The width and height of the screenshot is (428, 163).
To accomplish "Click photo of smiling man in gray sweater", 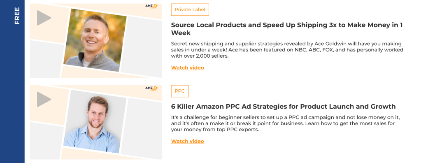I will [95, 40].
